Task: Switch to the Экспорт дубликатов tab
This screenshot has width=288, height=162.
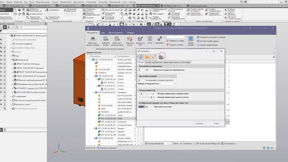Action: pos(153,62)
